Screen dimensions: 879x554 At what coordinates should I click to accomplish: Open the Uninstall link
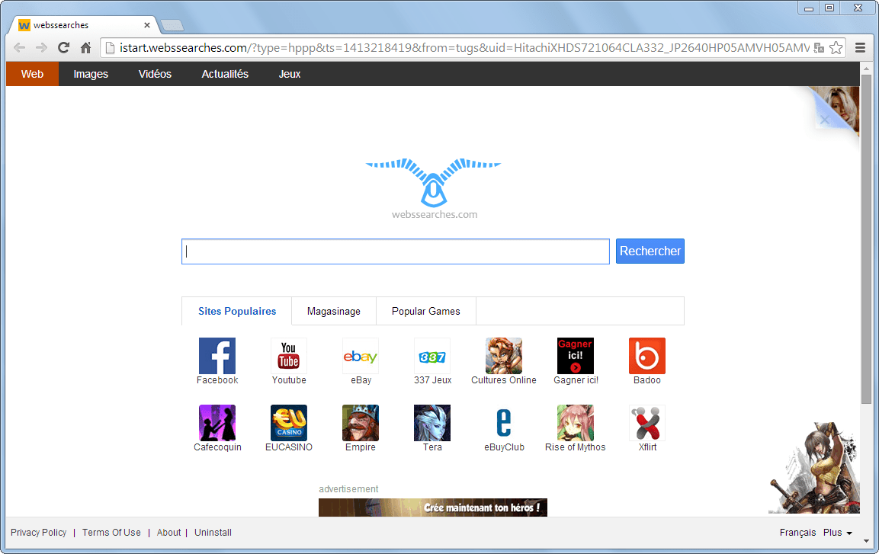(x=213, y=532)
